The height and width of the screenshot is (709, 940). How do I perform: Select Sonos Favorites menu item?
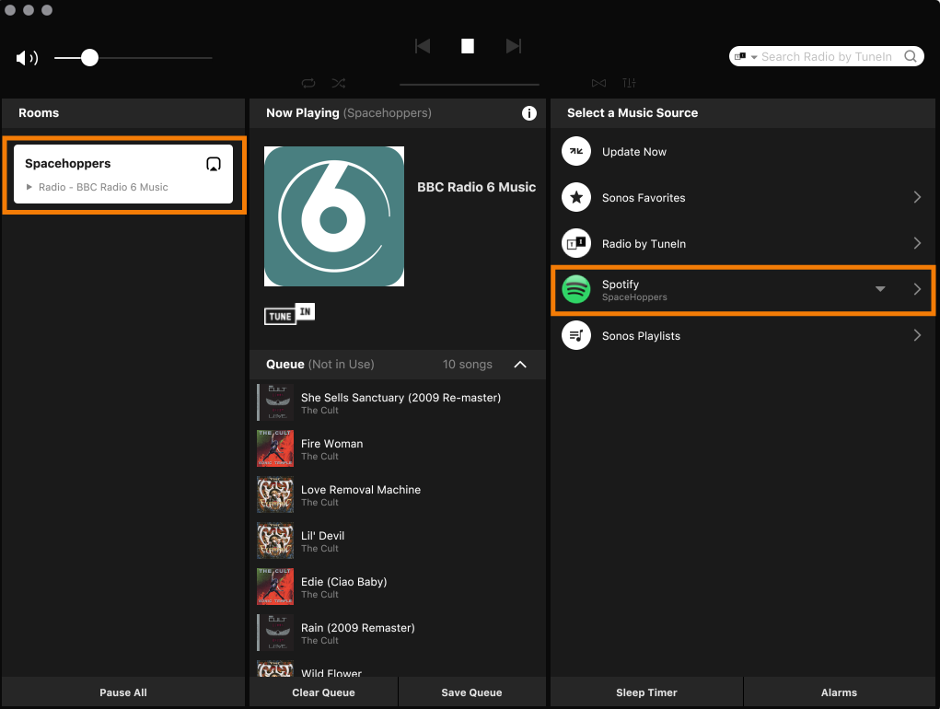pyautogui.click(x=743, y=198)
